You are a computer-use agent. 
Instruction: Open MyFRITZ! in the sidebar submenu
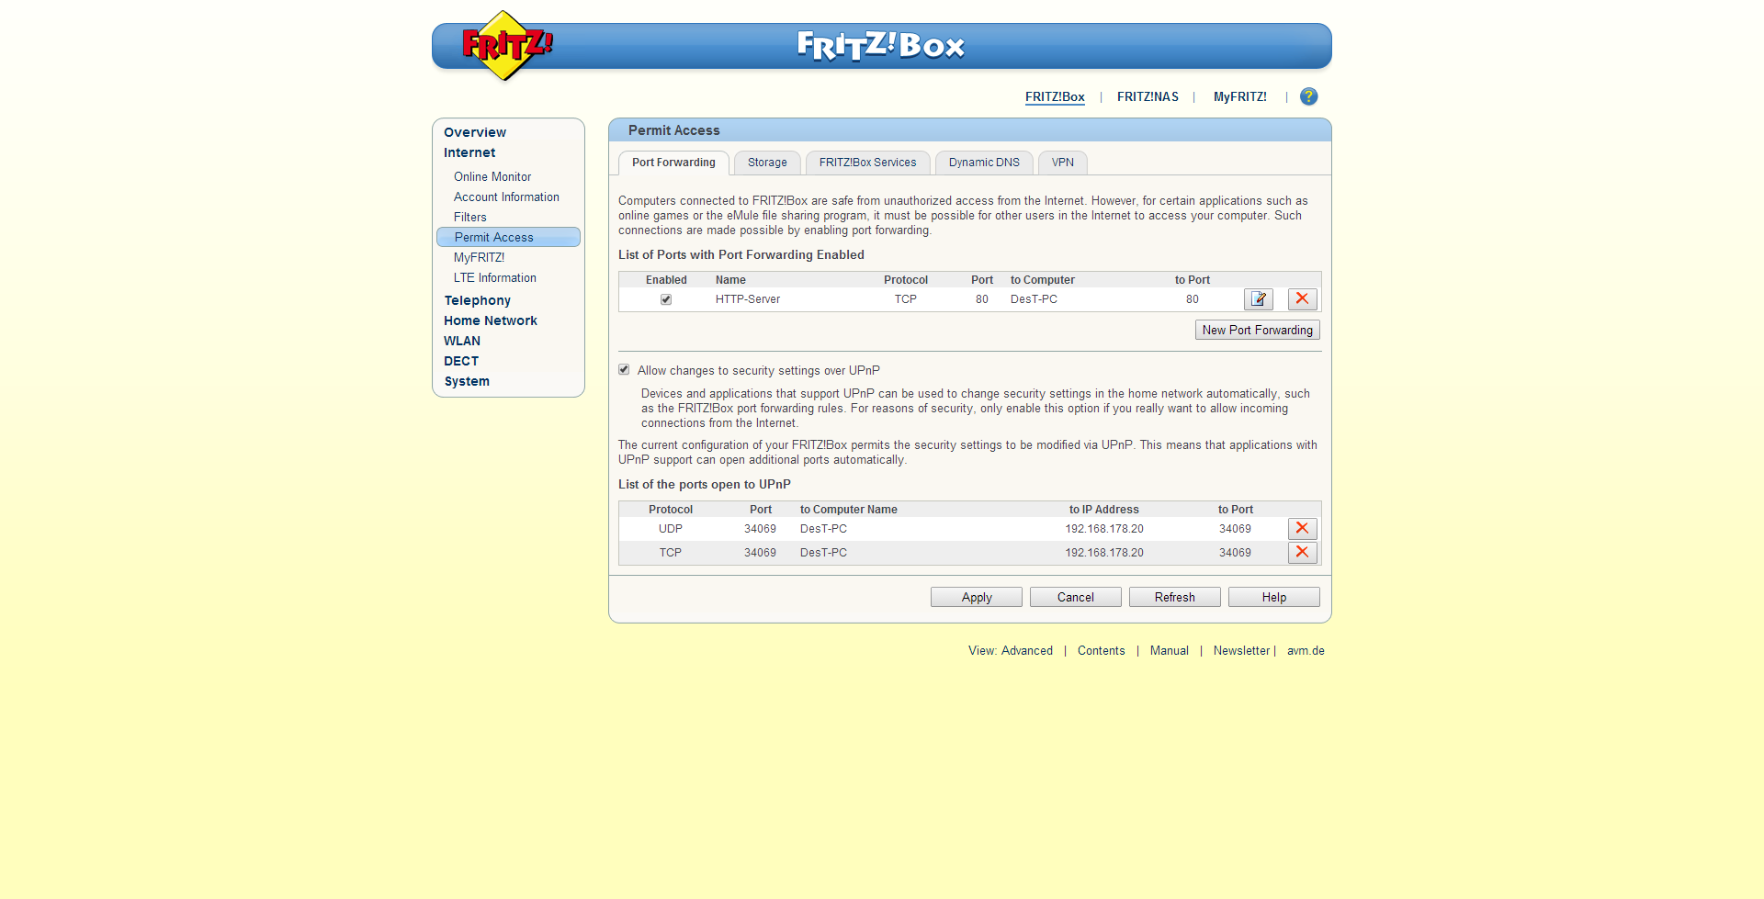479,257
